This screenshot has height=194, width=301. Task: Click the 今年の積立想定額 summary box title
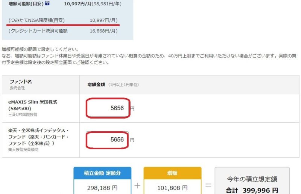point(252,179)
